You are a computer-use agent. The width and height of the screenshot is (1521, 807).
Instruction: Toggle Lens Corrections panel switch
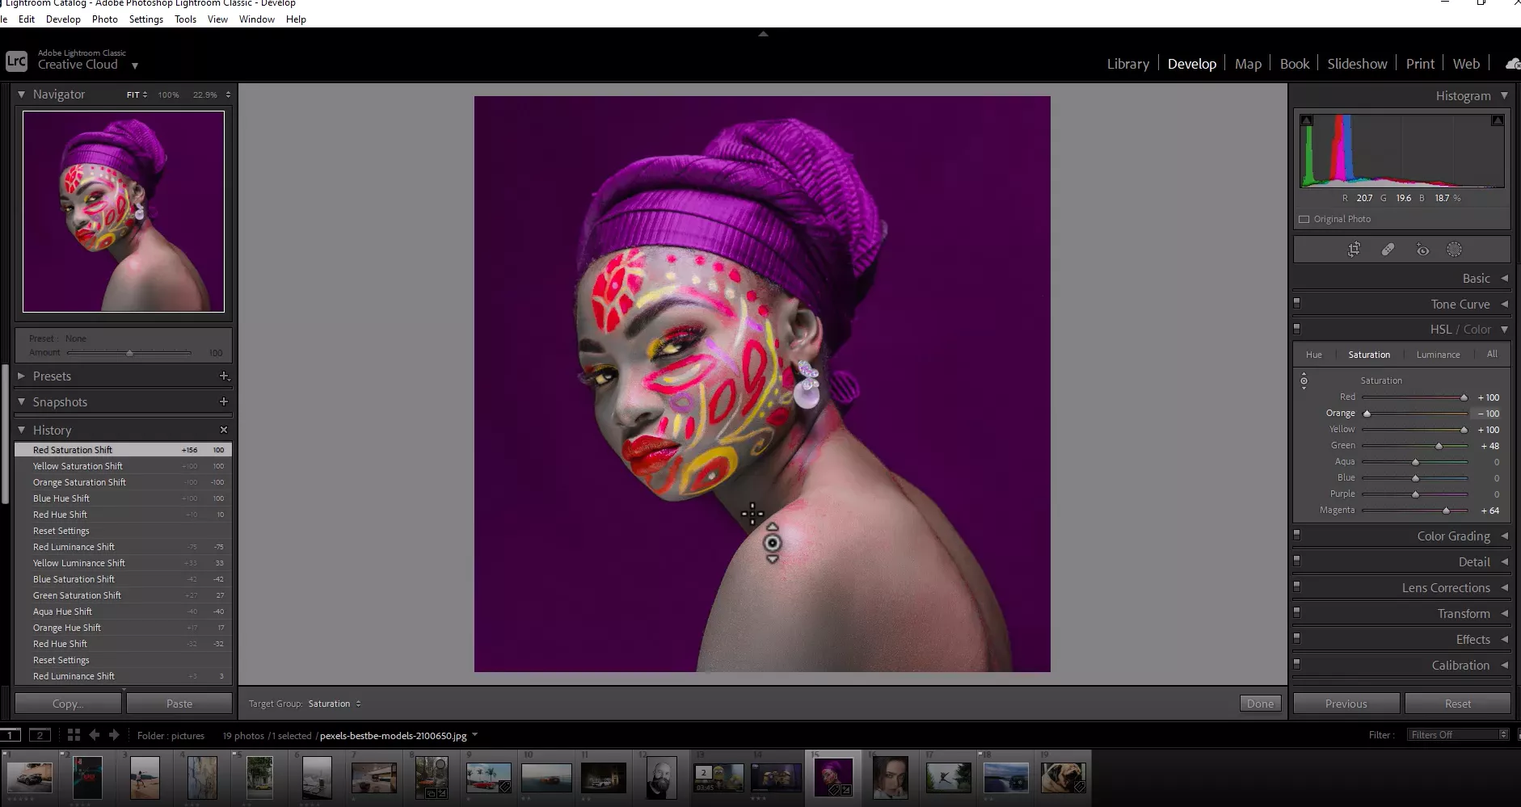(1297, 586)
